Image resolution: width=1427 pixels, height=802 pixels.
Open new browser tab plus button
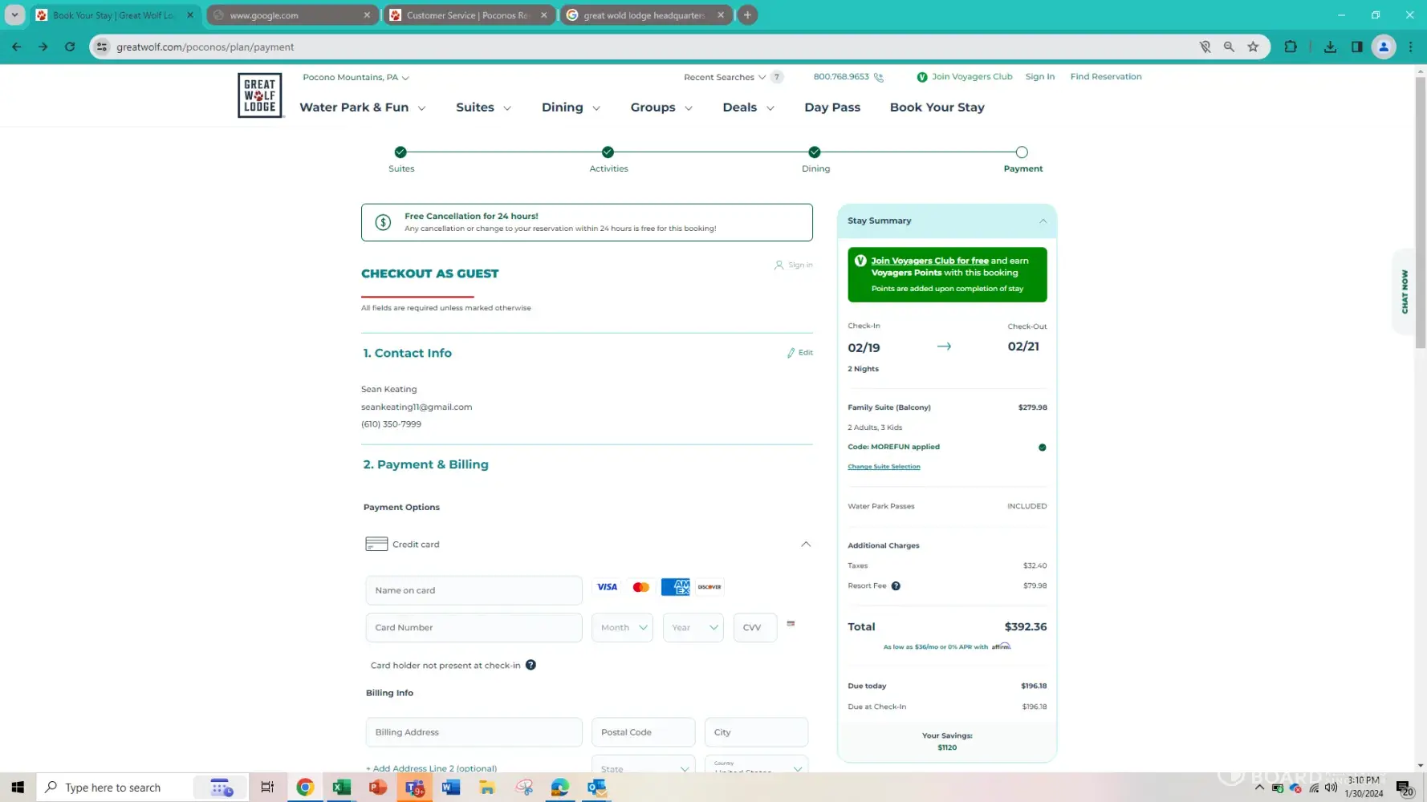747,15
